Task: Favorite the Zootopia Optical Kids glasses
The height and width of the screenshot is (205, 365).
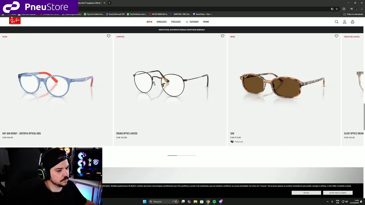Action: point(109,36)
